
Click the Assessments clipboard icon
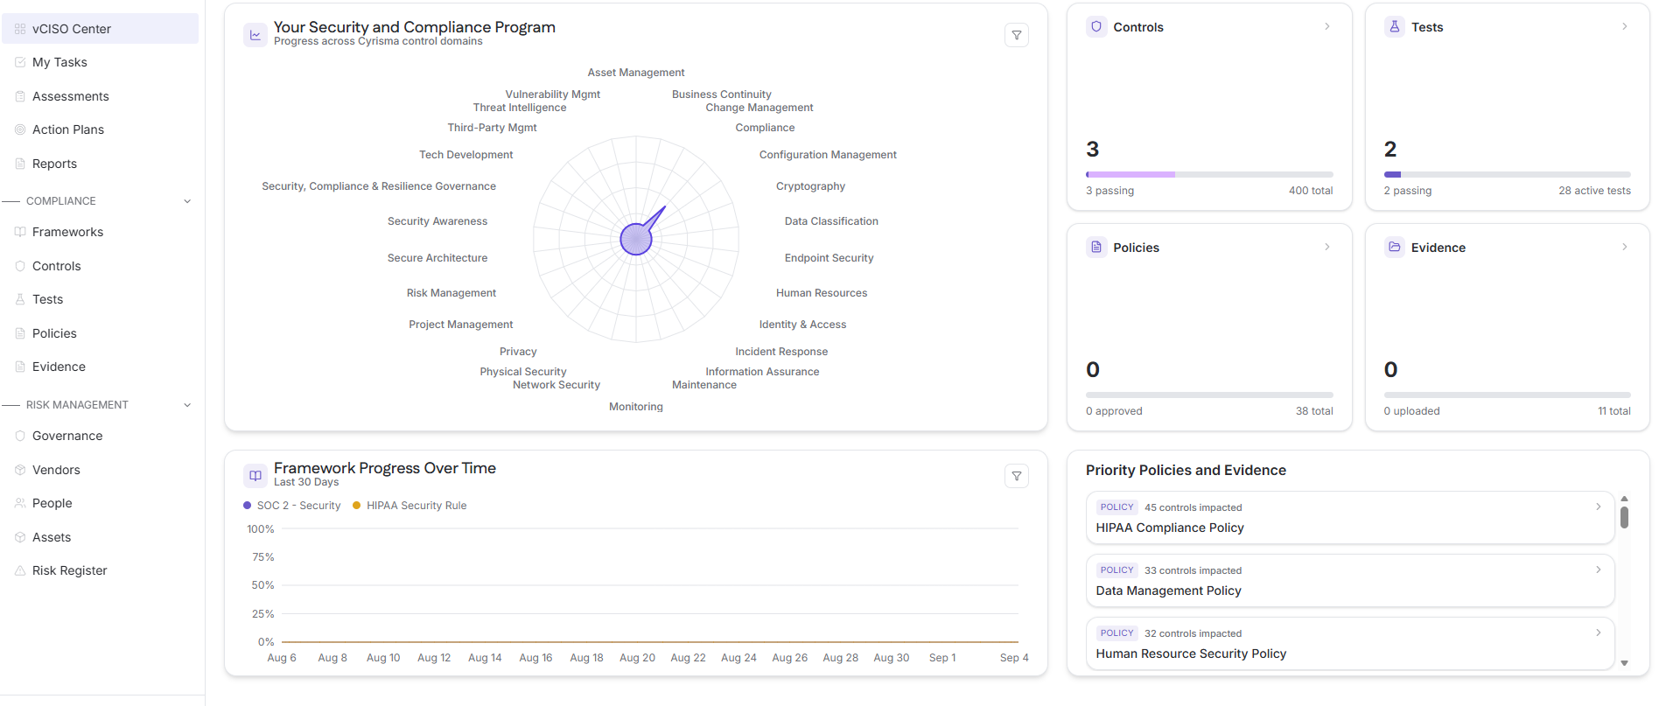(x=20, y=96)
